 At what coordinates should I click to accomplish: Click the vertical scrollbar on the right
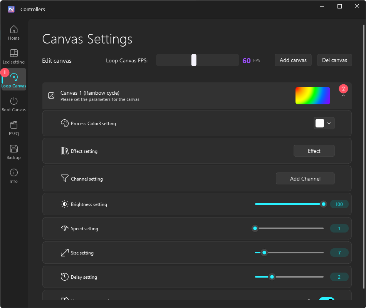click(x=364, y=156)
